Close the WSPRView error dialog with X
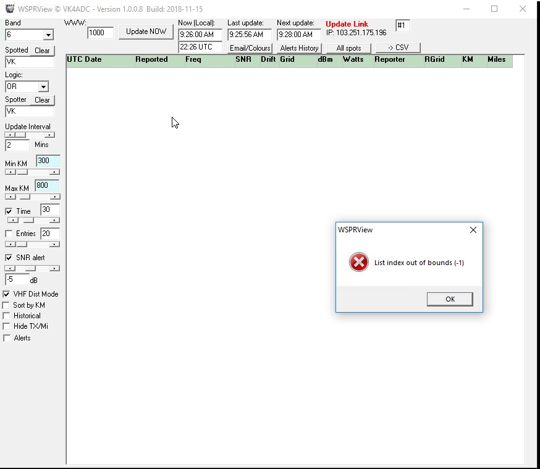This screenshot has width=540, height=469. point(473,230)
